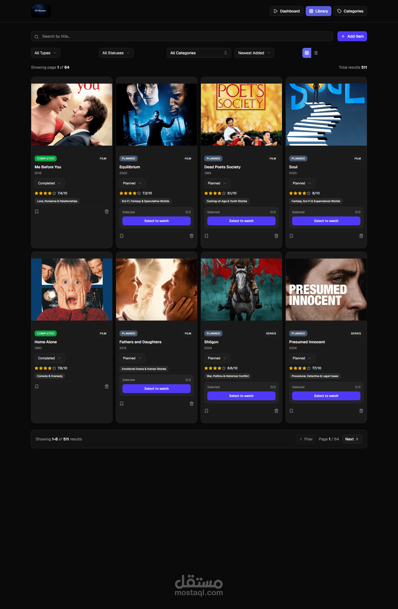Change Me Before You status dropdown

pyautogui.click(x=50, y=183)
